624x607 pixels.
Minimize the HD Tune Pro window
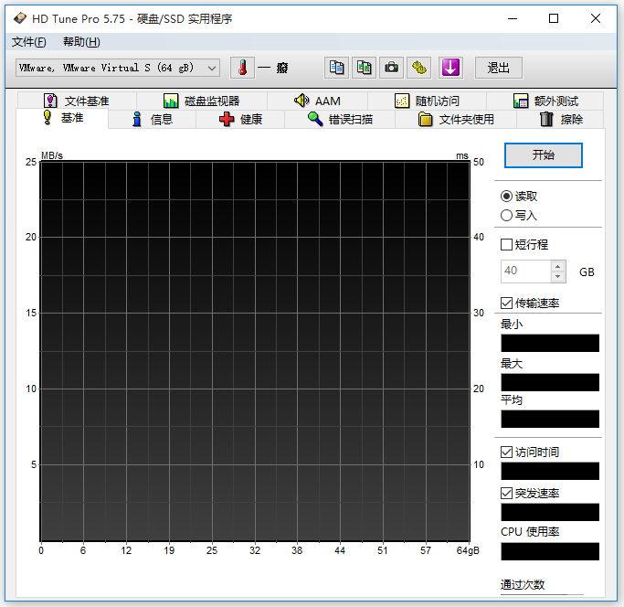pyautogui.click(x=513, y=18)
